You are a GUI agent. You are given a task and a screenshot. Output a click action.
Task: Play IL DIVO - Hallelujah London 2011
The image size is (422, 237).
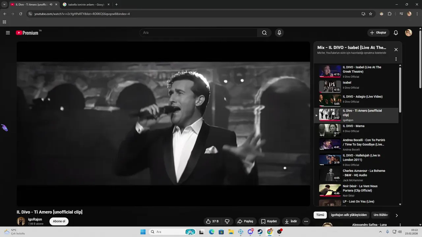356,160
